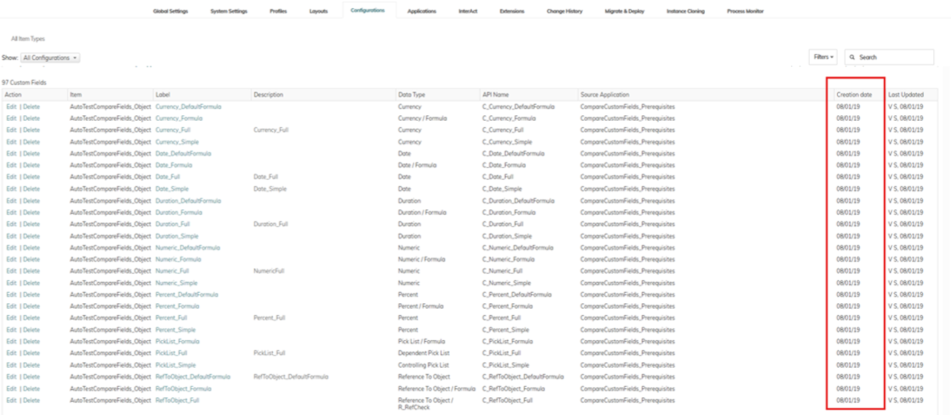Screen dimensions: 951x415
Task: Open the Duration_DefaultFormula label link
Action: coord(189,201)
